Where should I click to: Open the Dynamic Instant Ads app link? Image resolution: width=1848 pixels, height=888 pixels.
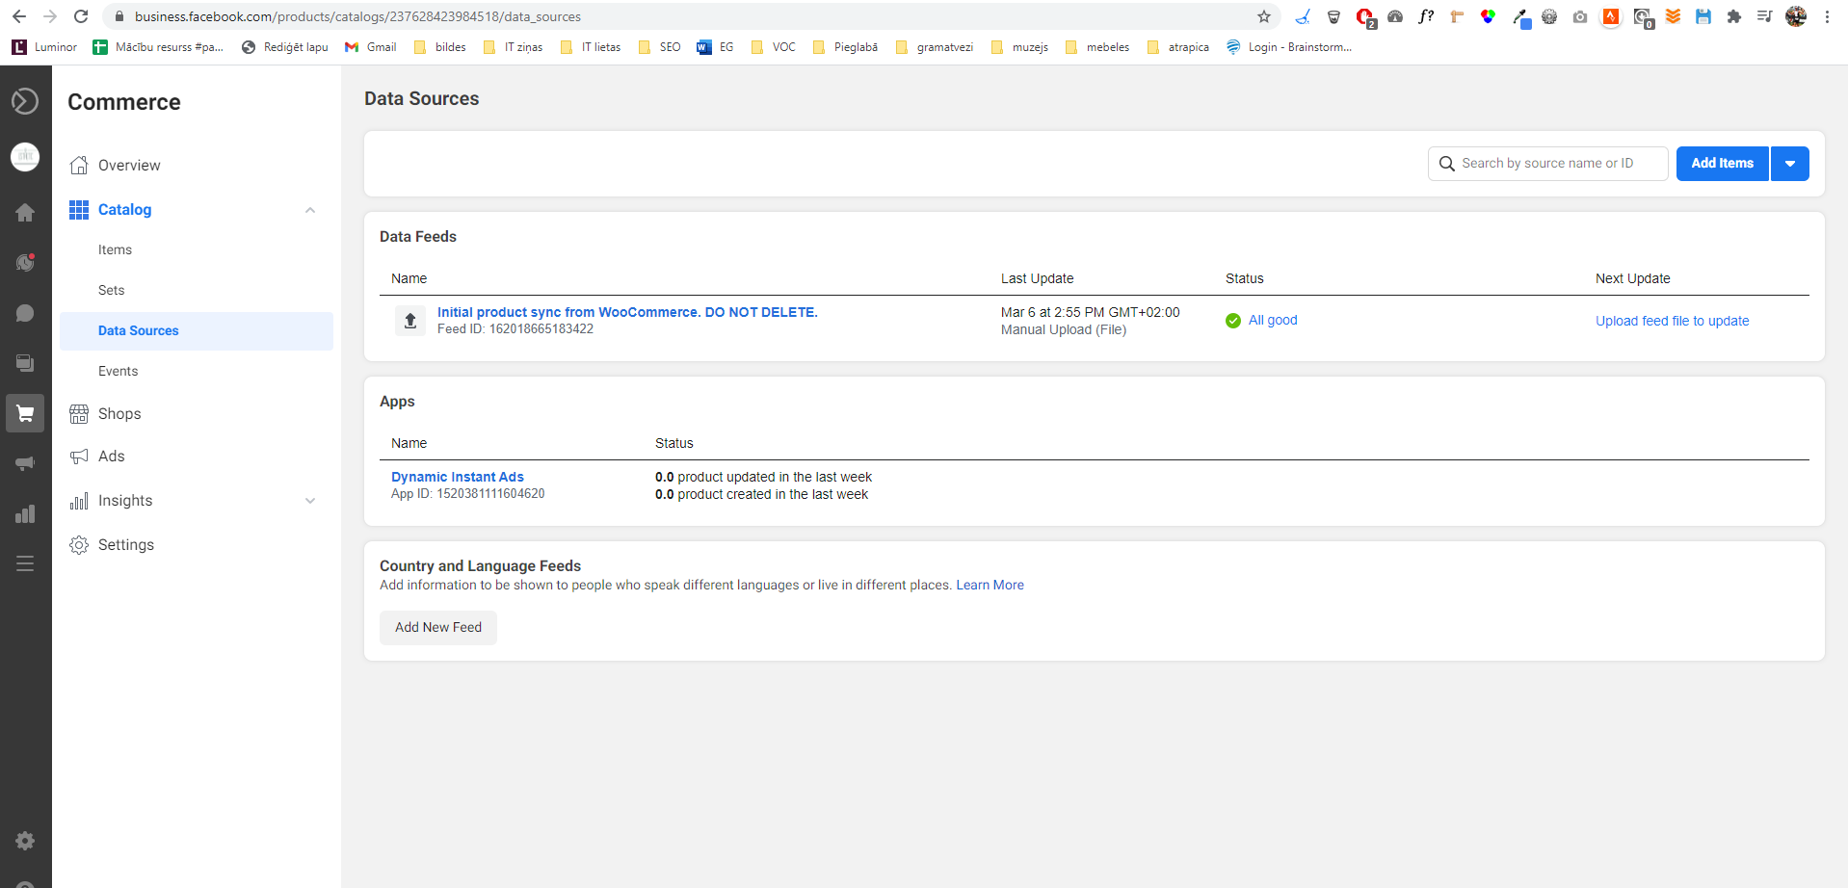point(458,477)
